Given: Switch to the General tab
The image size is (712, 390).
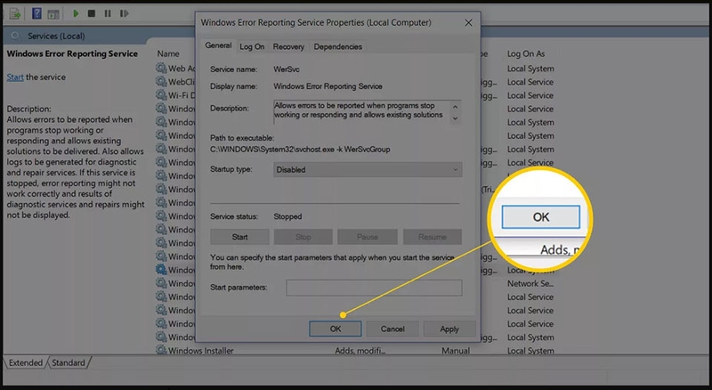Looking at the screenshot, I should [x=218, y=45].
